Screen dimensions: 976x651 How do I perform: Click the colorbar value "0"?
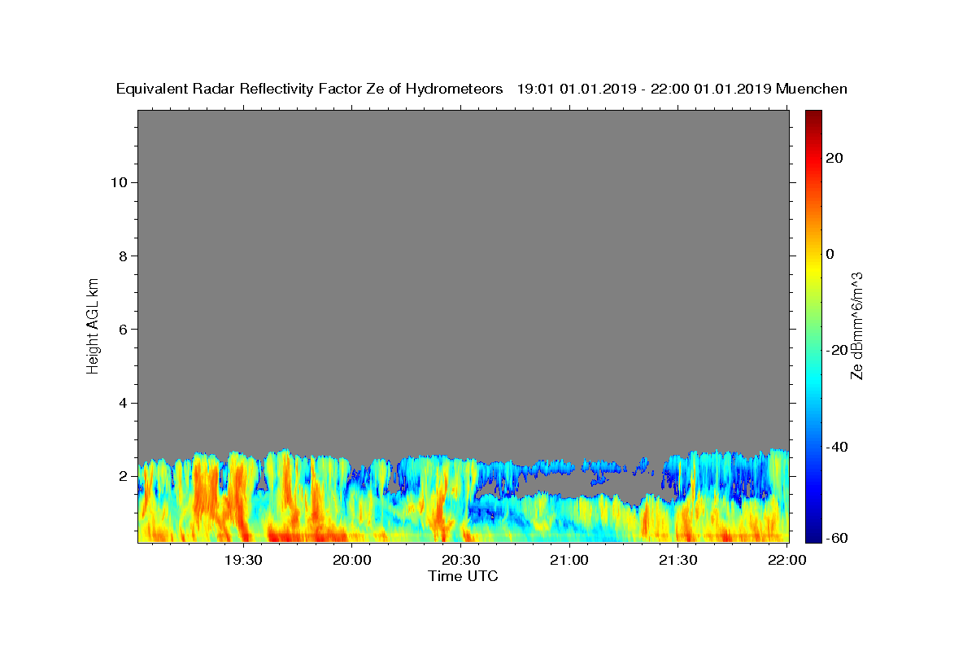[x=830, y=254]
